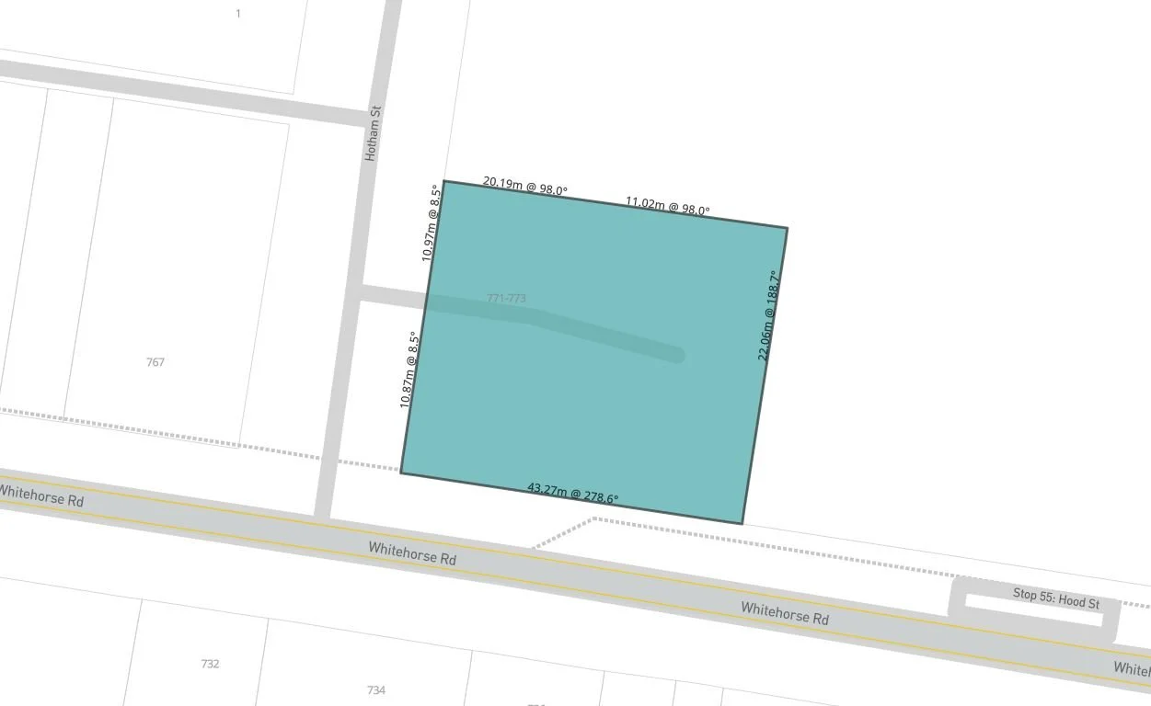Select the parcel numbered 734

(x=376, y=690)
